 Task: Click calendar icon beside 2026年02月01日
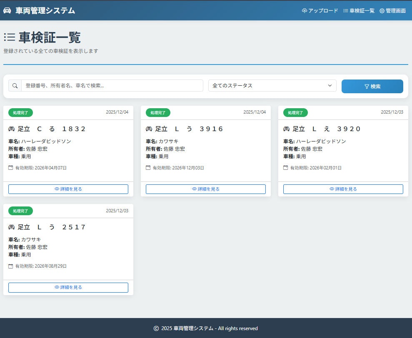pyautogui.click(x=285, y=168)
